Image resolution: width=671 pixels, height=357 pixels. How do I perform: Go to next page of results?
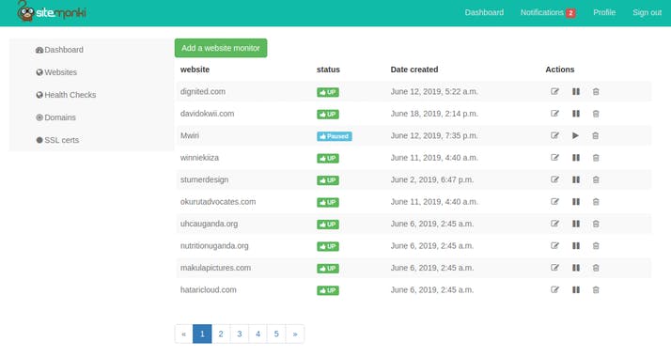[x=295, y=334]
